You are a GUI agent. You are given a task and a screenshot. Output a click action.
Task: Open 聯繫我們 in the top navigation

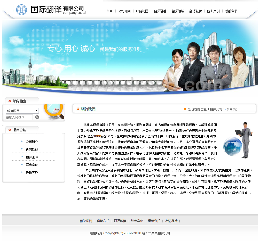[231, 11]
